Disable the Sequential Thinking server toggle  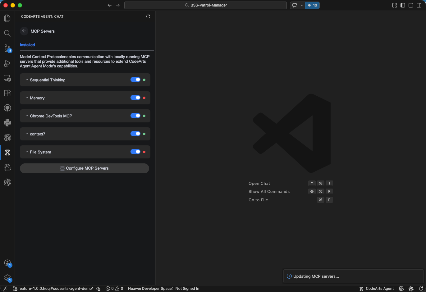(135, 80)
